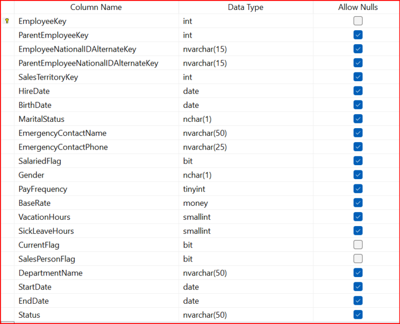Uncheck Allow Nulls for BirthDate
This screenshot has height=324, width=400.
tap(358, 105)
